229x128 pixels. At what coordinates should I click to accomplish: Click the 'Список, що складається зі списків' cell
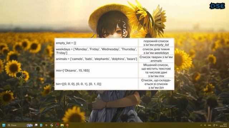pos(156,84)
